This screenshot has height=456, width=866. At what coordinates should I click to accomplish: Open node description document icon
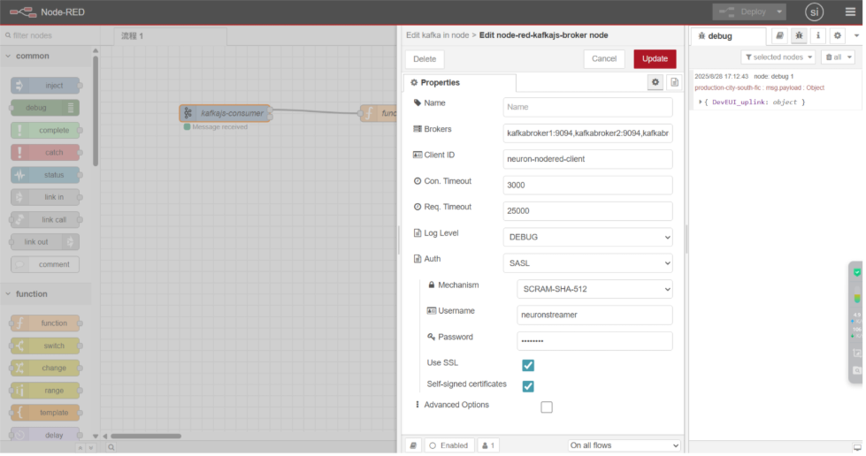[x=675, y=82]
